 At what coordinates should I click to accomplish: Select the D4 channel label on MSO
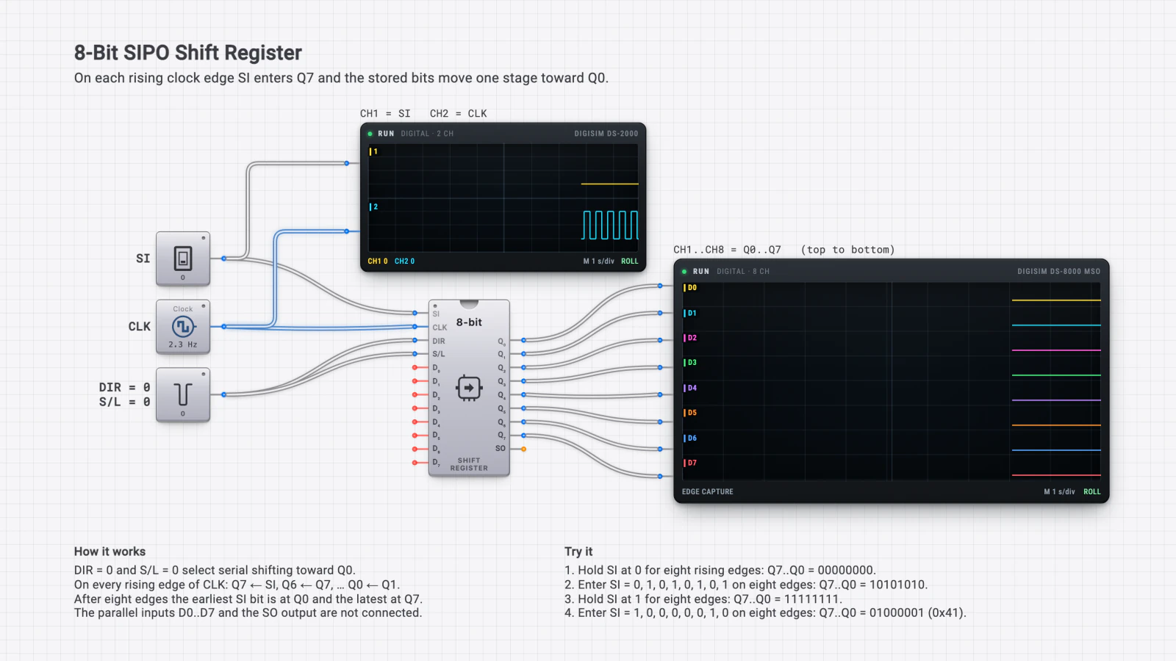click(690, 389)
